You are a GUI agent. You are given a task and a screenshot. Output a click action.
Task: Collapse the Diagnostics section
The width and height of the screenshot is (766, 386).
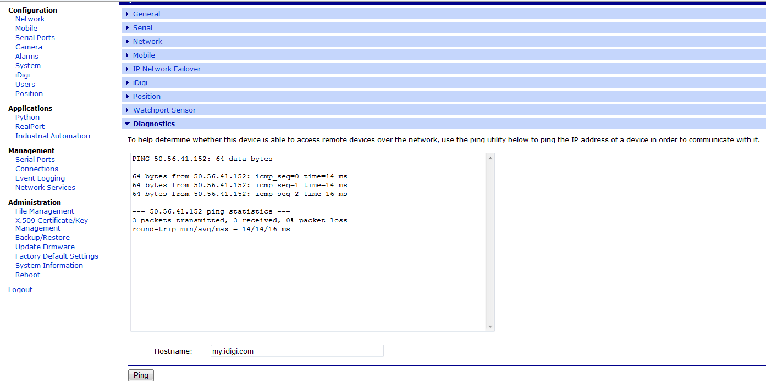[x=153, y=124]
